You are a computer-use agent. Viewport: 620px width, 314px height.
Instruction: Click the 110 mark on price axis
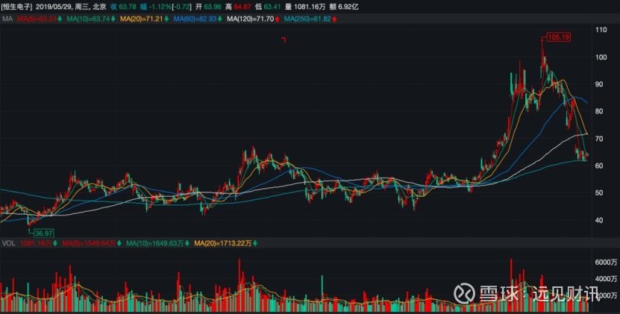(601, 30)
